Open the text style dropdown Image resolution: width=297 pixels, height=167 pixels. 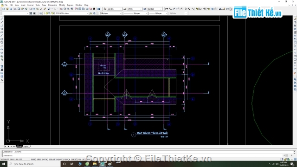115,9
